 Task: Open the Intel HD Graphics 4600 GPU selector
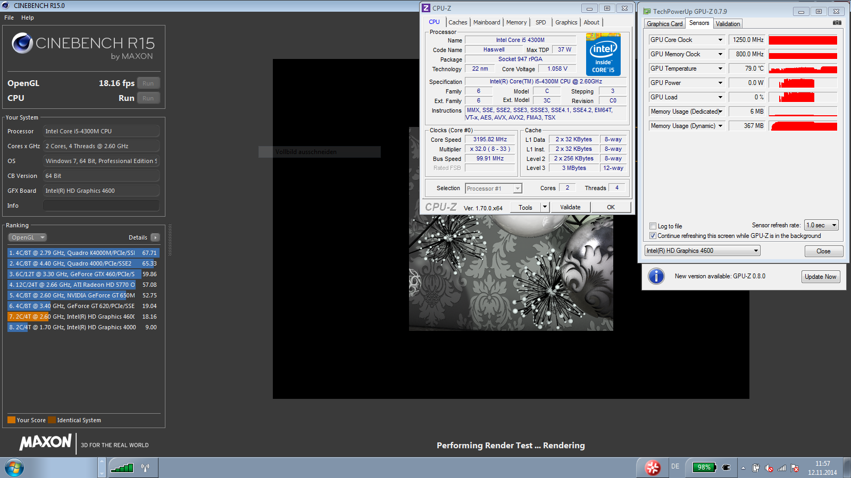tap(703, 251)
